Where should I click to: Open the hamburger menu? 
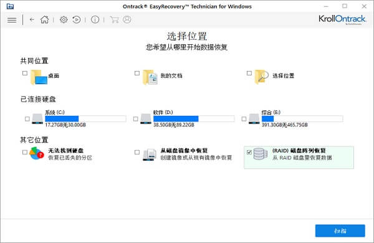12,20
